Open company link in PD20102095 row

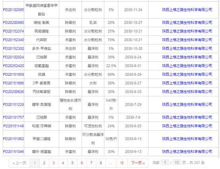[187, 10]
